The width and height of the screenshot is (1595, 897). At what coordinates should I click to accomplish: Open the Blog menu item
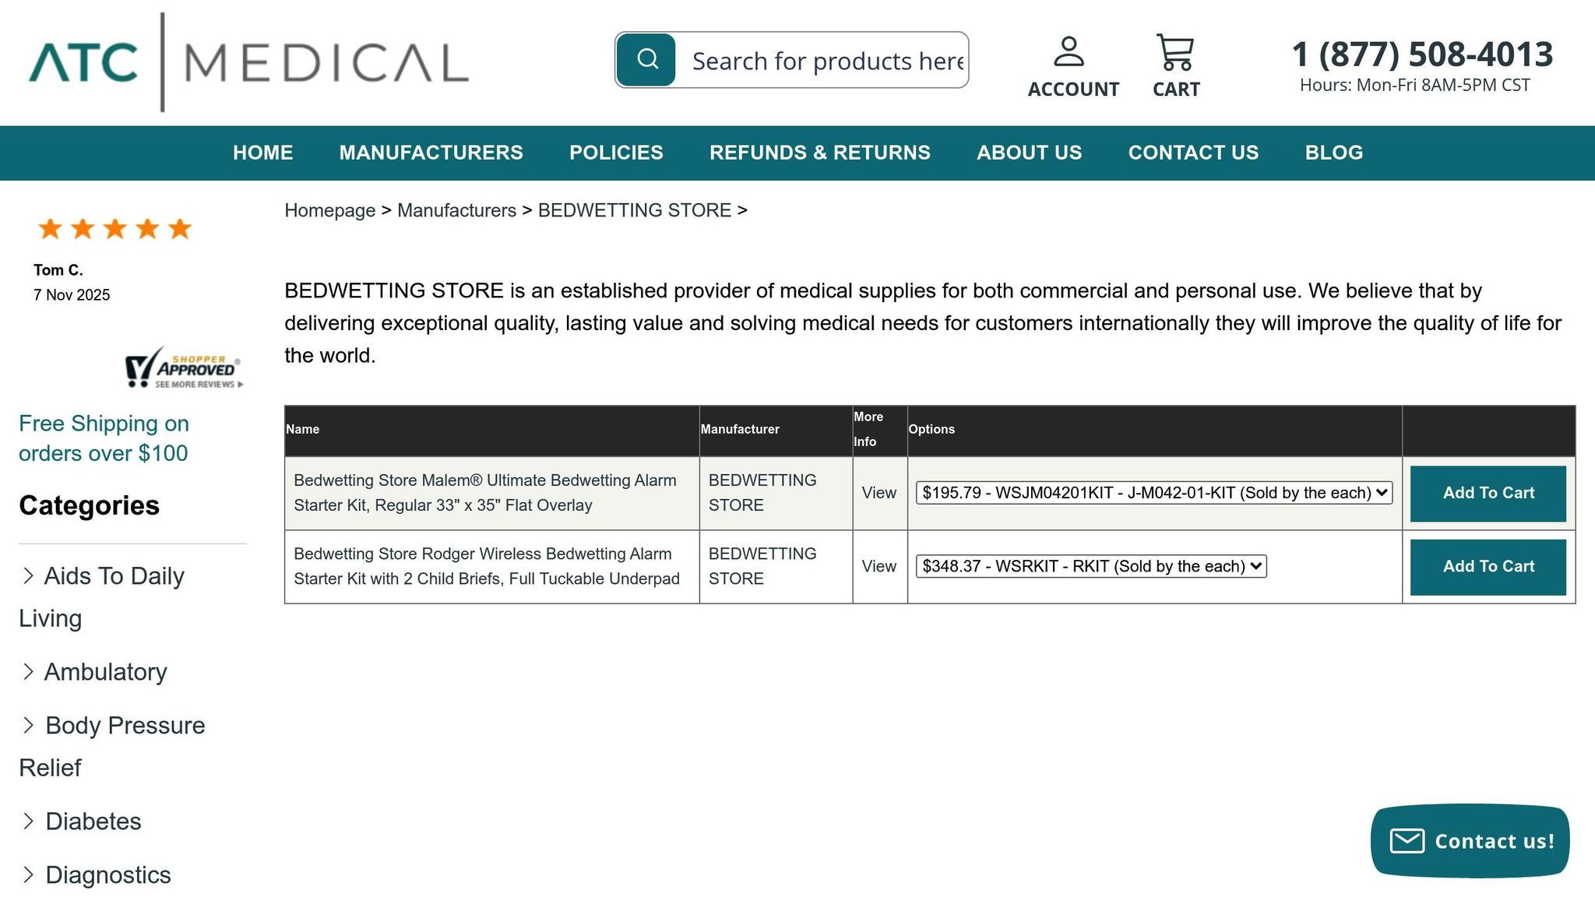pyautogui.click(x=1333, y=153)
